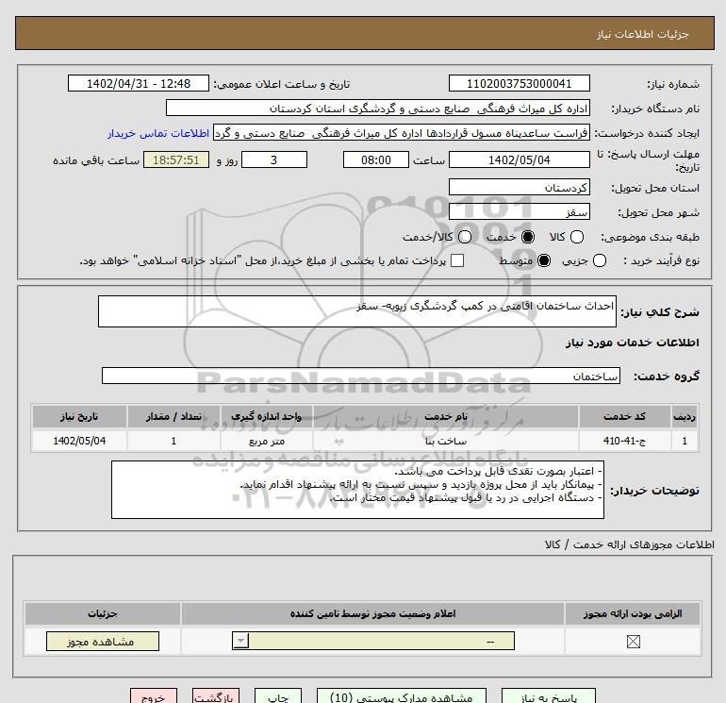Click the توضیحات خریدار notes text area

click(357, 490)
